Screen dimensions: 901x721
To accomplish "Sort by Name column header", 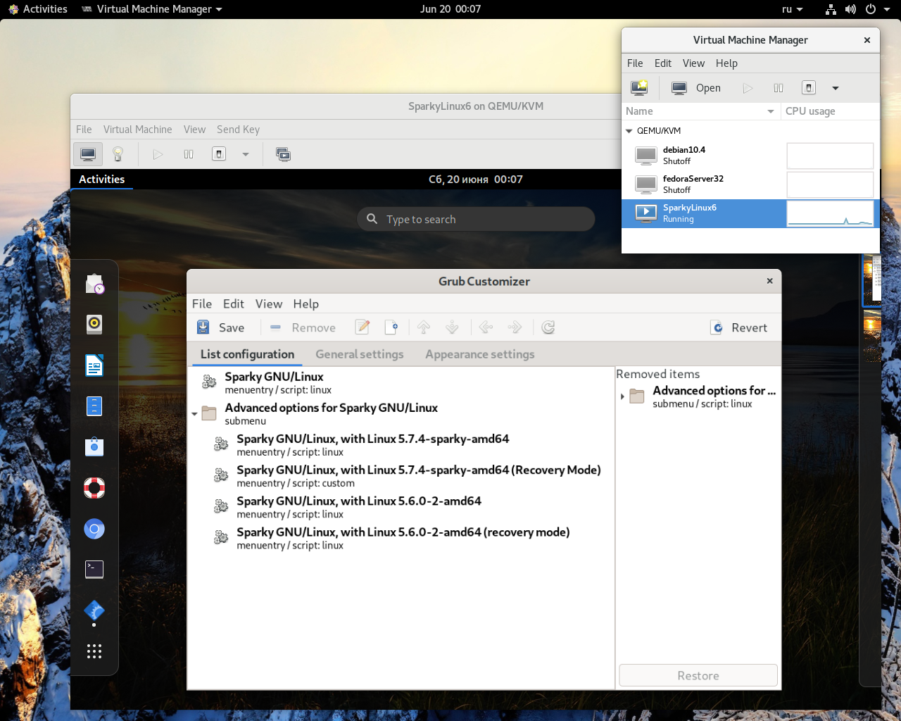I will [701, 111].
